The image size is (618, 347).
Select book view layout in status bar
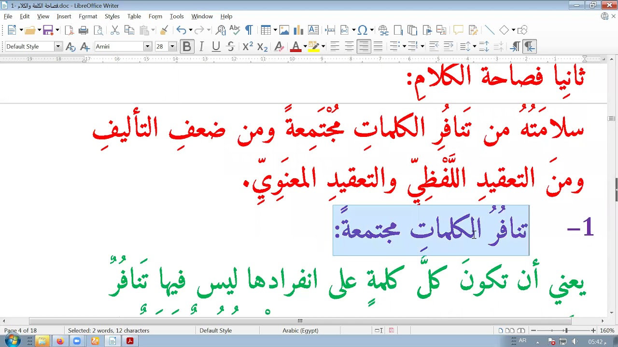click(521, 331)
